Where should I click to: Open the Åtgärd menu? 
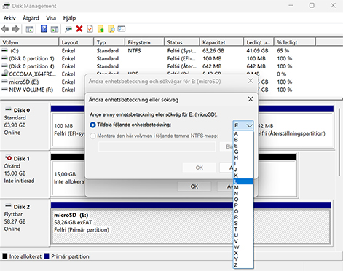pos(31,18)
